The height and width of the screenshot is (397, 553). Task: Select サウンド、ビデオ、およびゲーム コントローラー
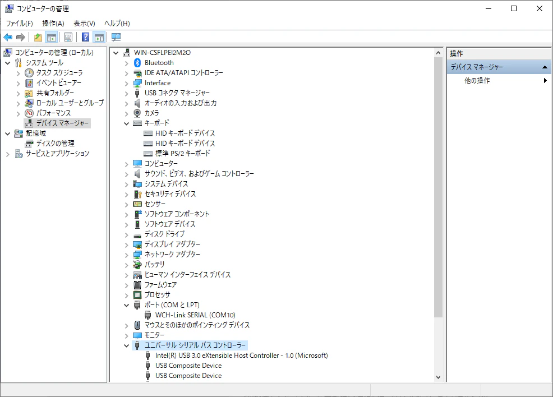click(199, 174)
